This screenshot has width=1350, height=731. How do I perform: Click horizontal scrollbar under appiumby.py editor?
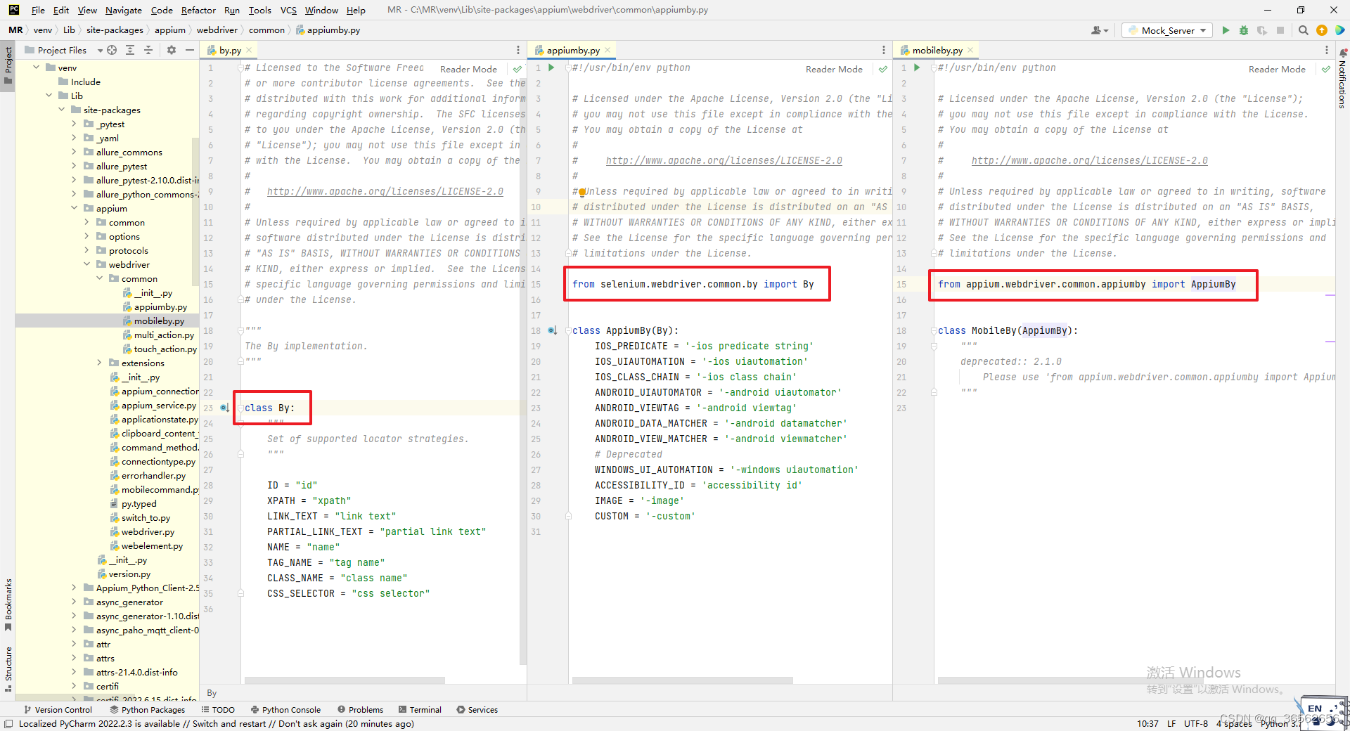click(682, 680)
